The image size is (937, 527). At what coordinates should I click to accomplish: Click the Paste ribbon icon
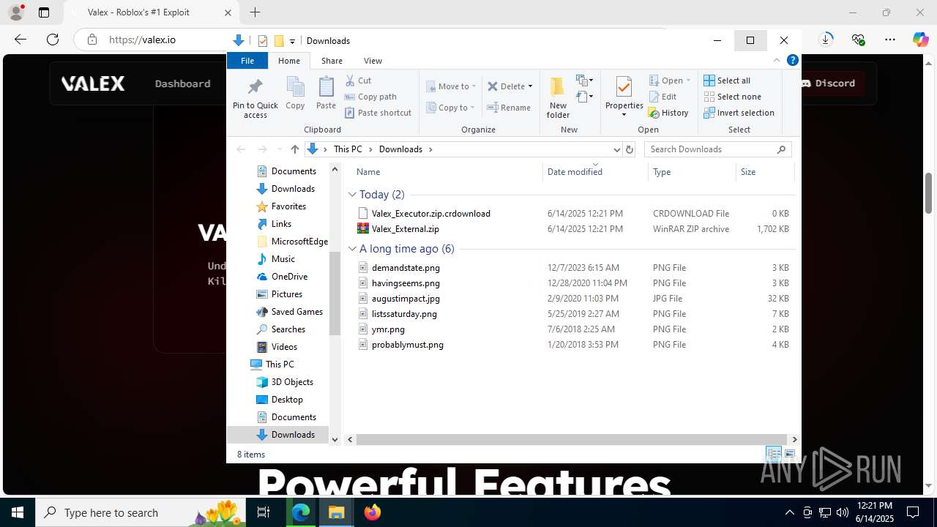point(326,87)
